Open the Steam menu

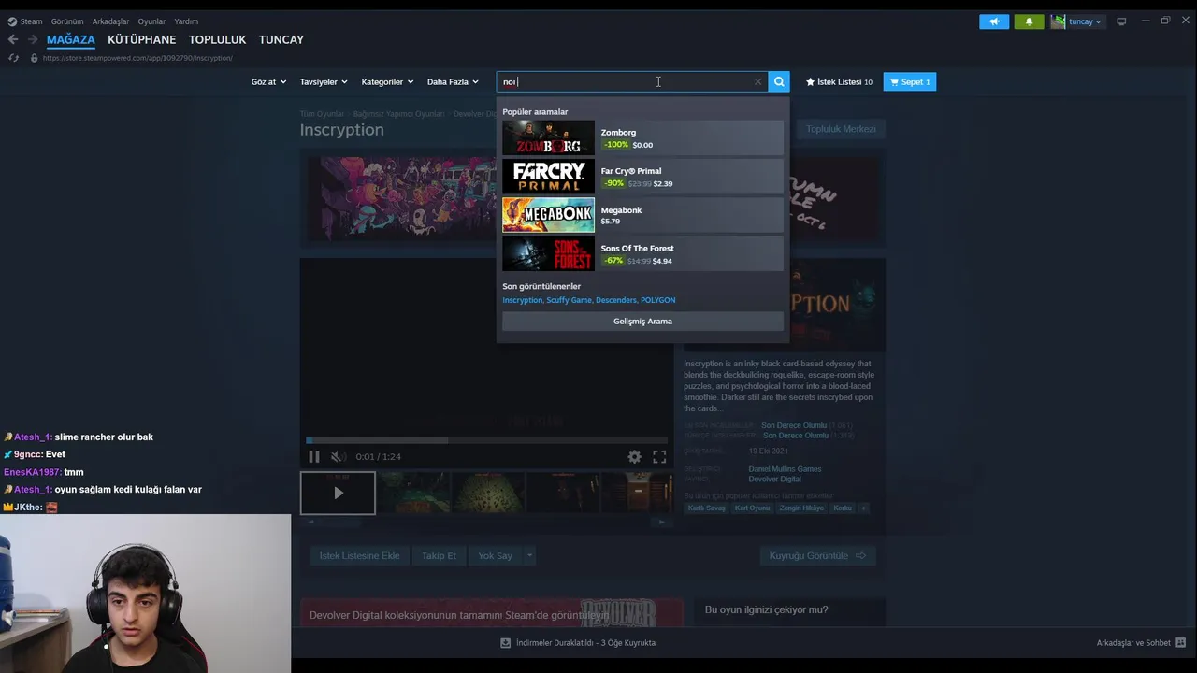click(25, 21)
